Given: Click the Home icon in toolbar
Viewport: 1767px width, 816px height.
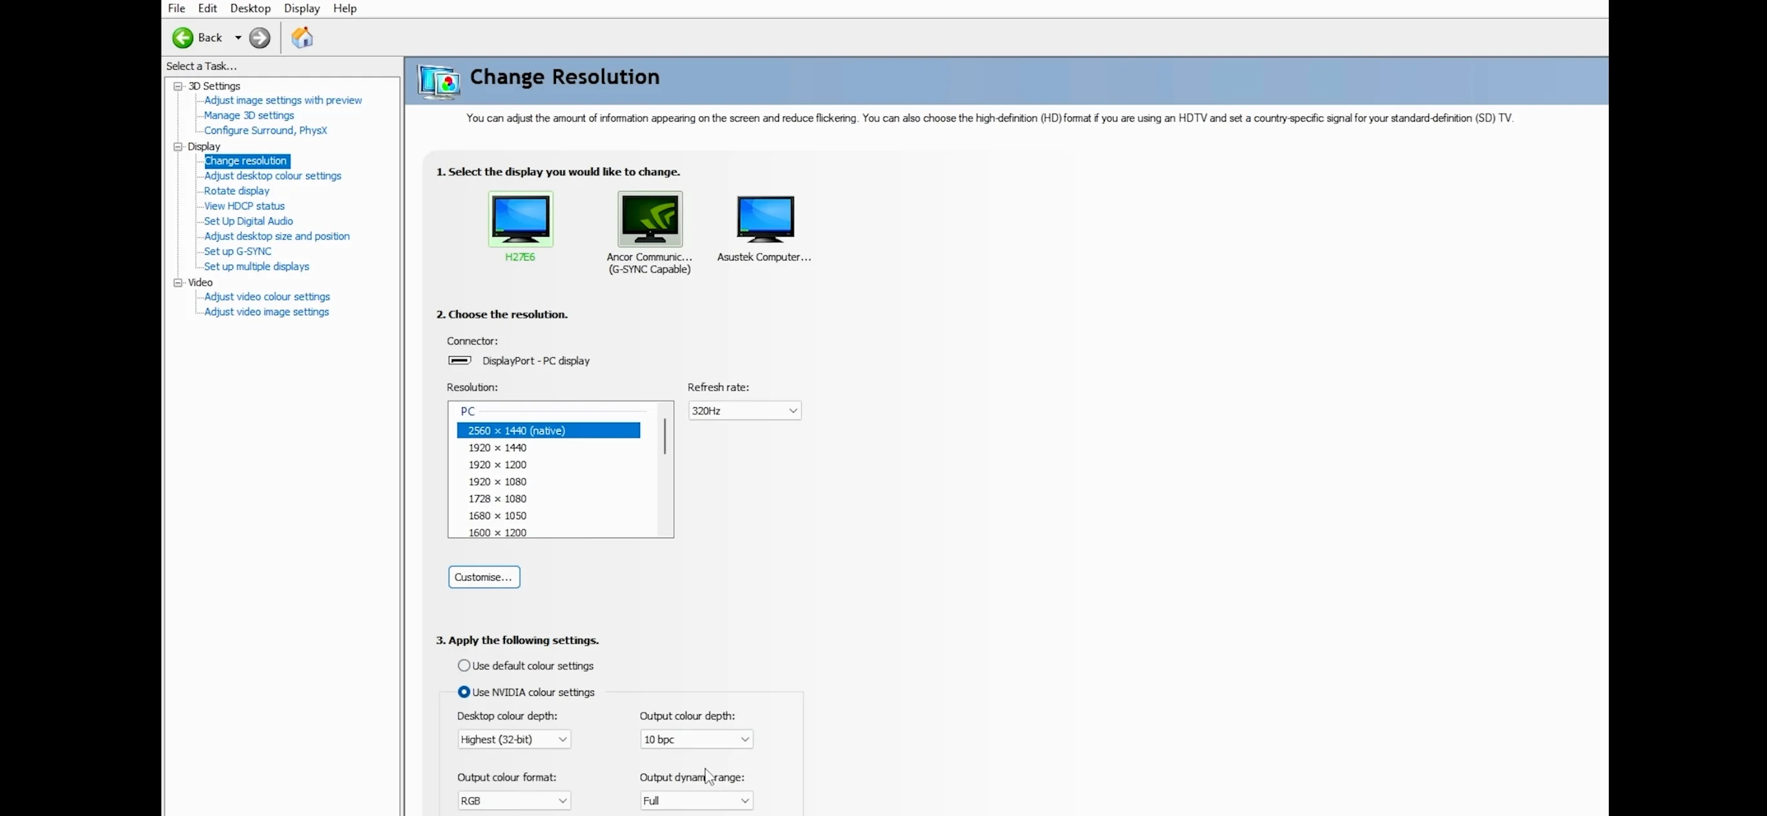Looking at the screenshot, I should (302, 37).
